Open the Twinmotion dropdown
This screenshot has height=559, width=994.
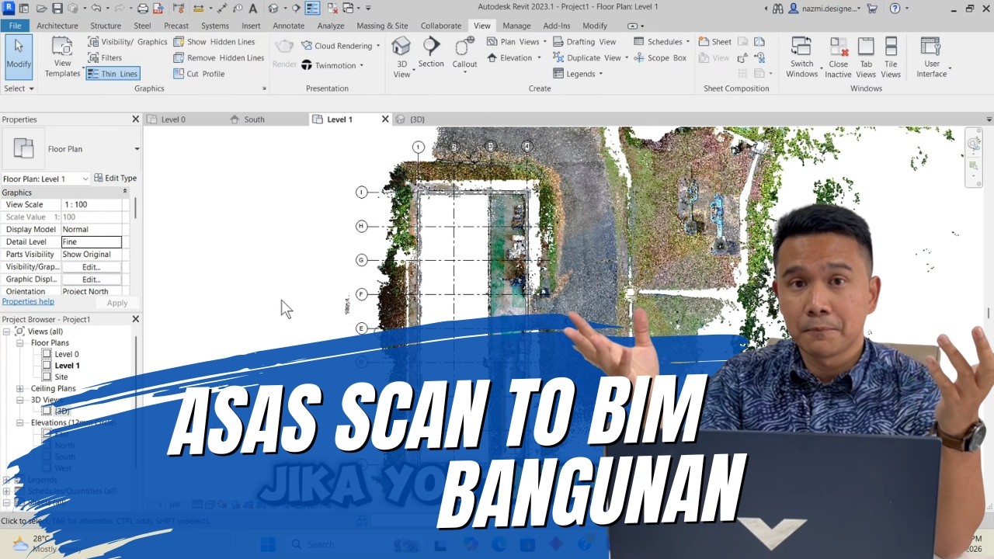coord(332,65)
